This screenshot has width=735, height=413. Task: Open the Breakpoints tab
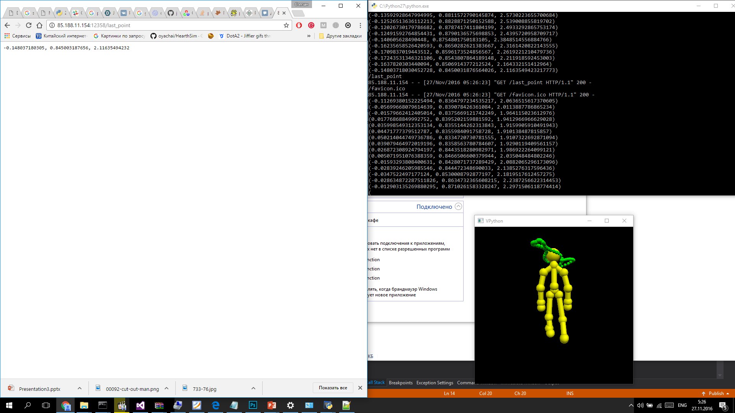tap(400, 382)
